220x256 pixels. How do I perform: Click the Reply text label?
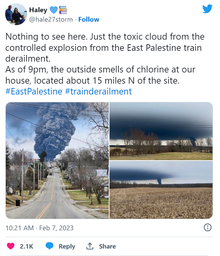pyautogui.click(x=67, y=247)
